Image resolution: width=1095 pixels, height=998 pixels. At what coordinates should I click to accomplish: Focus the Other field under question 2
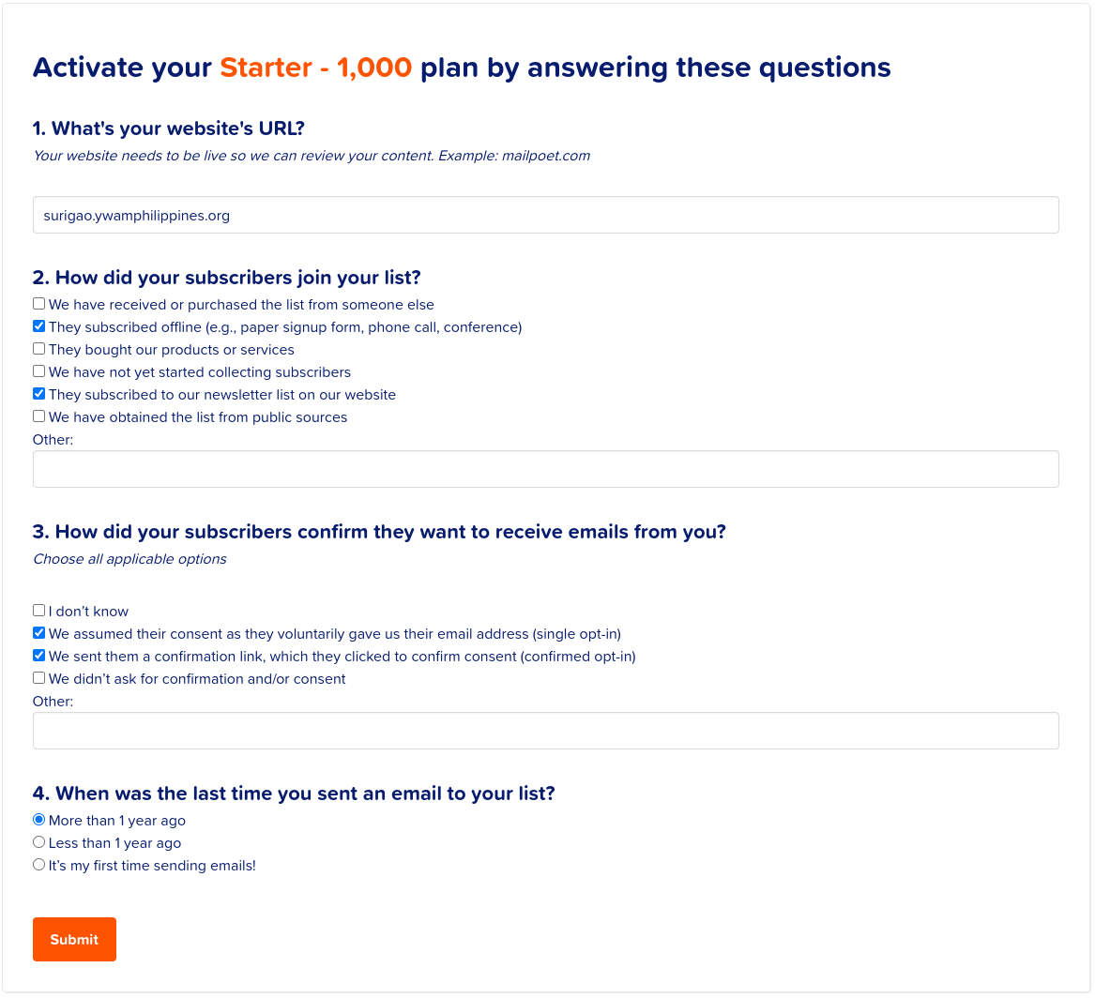tap(545, 469)
